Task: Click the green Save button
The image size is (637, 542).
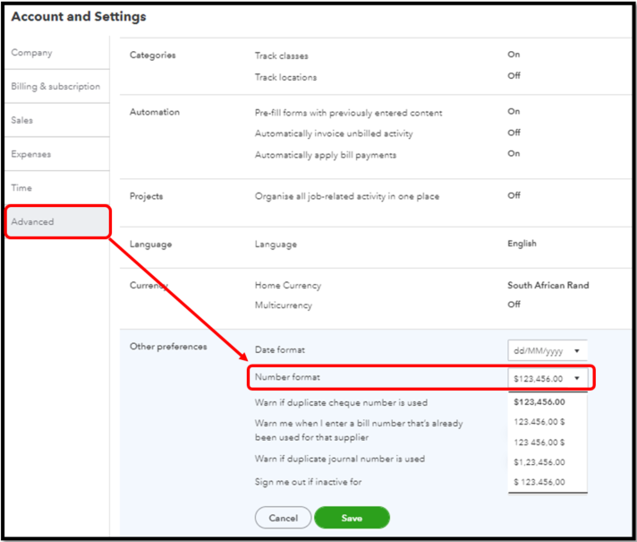Action: coord(352,518)
